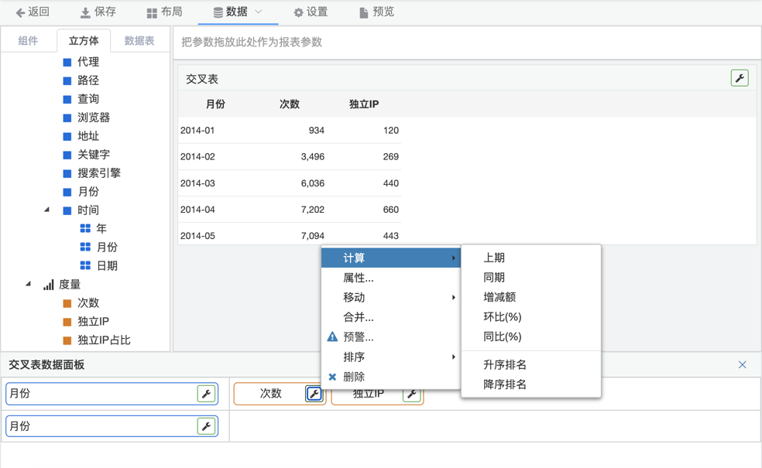Click the wrench icon beside the 次数 field
The height and width of the screenshot is (468, 762).
click(x=314, y=394)
